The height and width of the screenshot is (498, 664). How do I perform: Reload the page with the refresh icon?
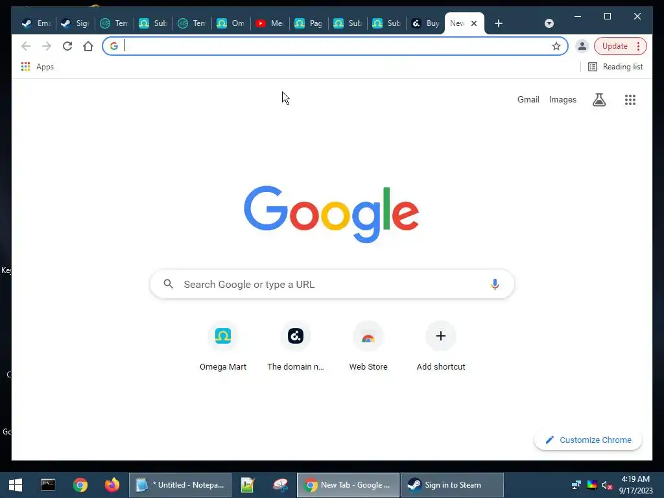(x=67, y=46)
